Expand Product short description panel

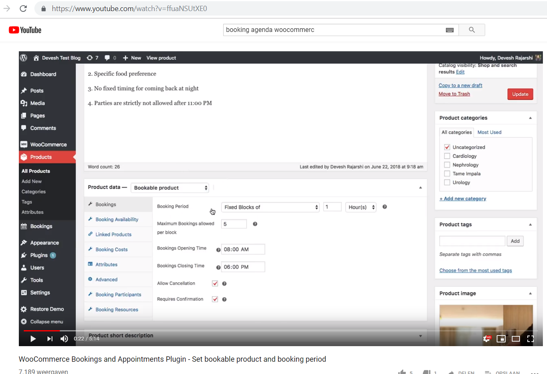(420, 336)
